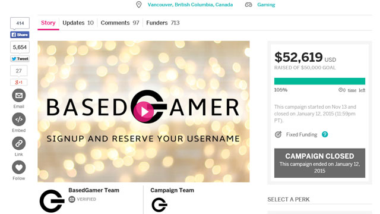Click the location pin icon

point(138,5)
